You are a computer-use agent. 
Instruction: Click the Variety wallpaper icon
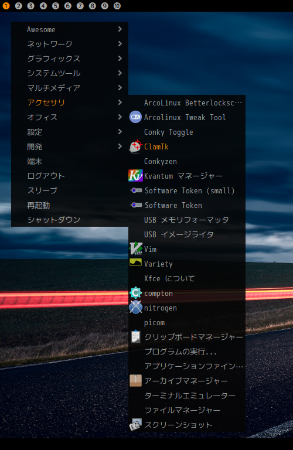[135, 262]
